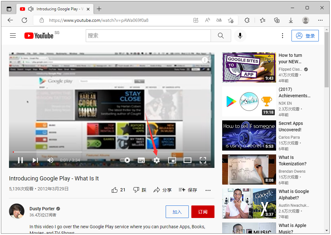Open browser settings and more menu

(x=320, y=20)
